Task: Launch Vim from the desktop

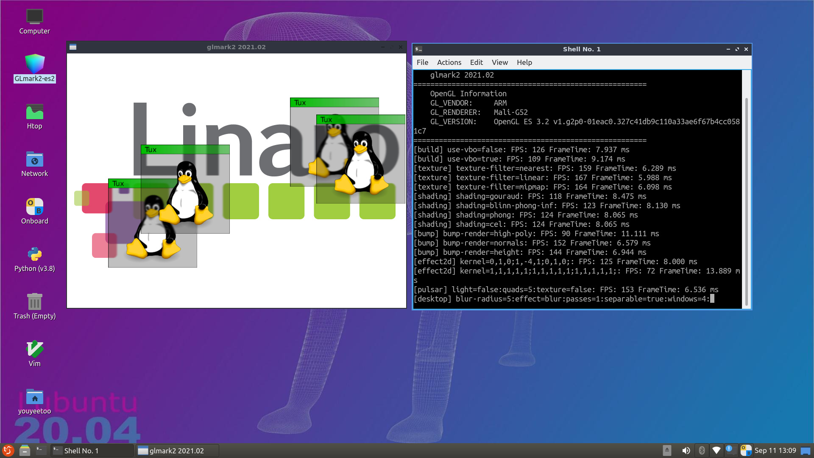Action: coord(34,354)
